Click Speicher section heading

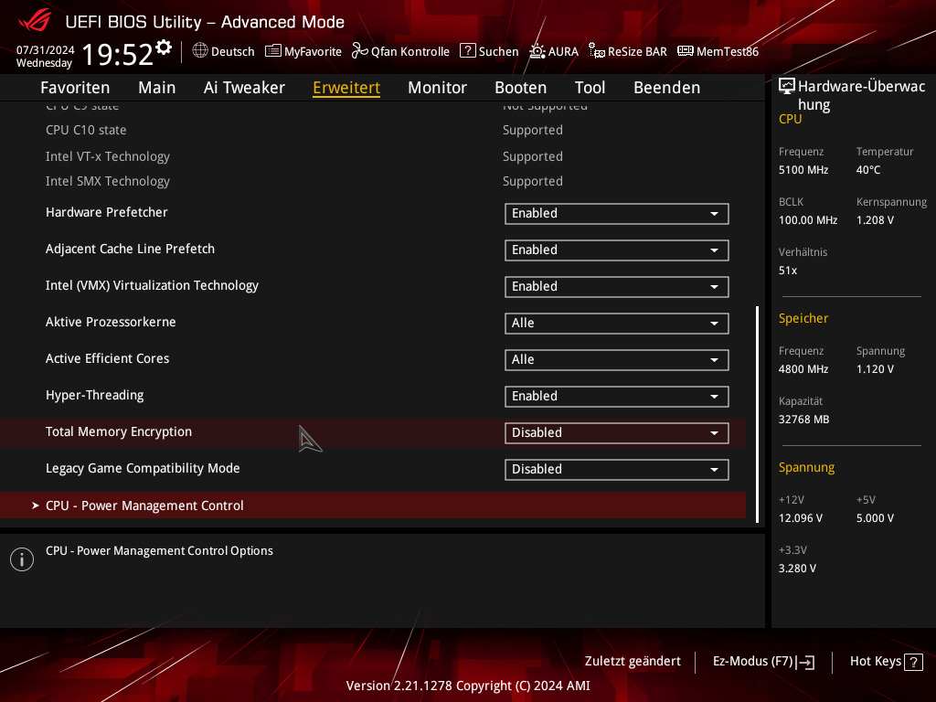(x=803, y=318)
